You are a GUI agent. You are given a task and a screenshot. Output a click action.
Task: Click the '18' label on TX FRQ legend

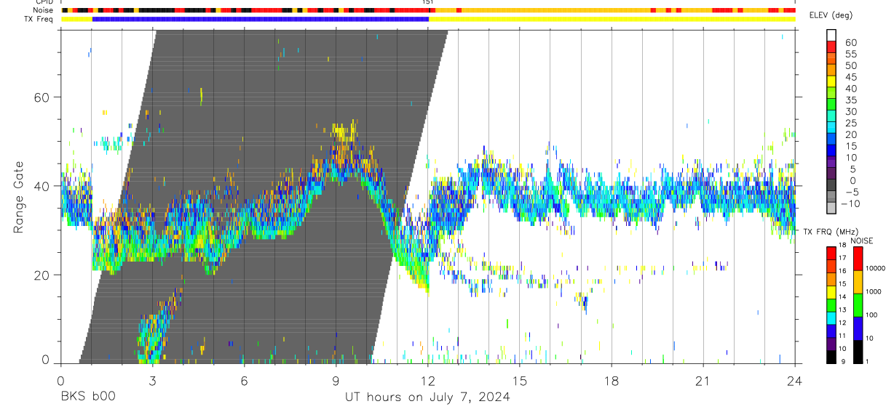click(x=842, y=245)
